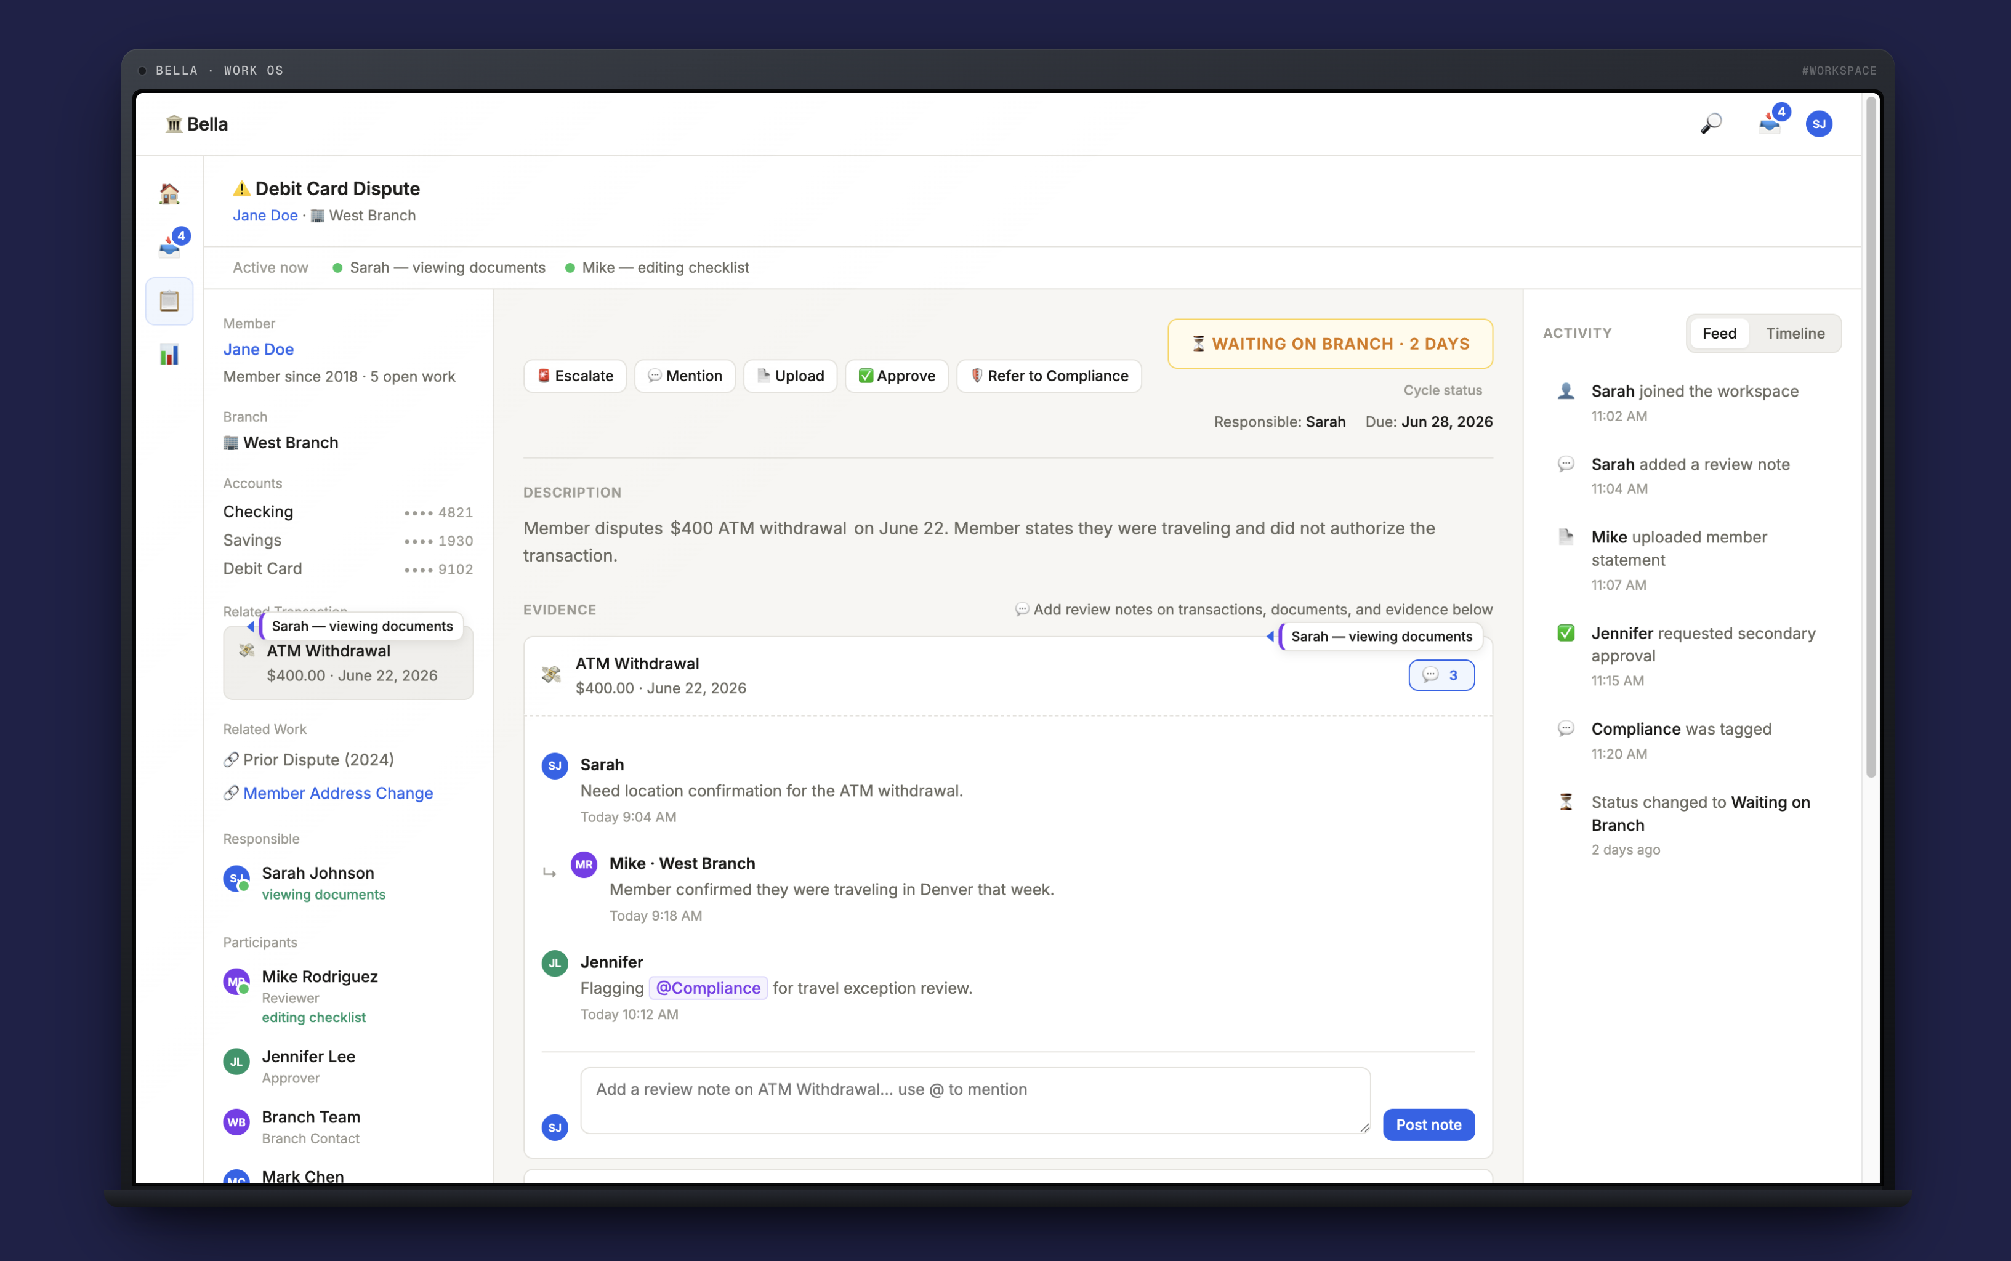
Task: Open SJ profile avatar in header
Action: 1818,124
